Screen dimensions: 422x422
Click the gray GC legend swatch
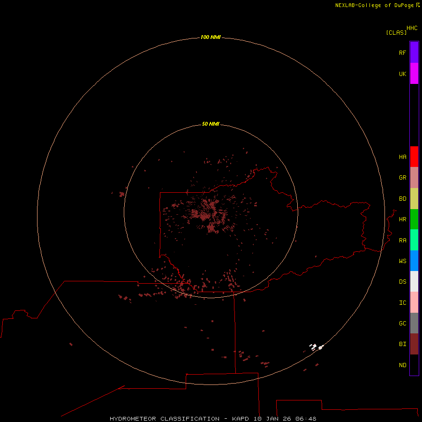click(414, 323)
